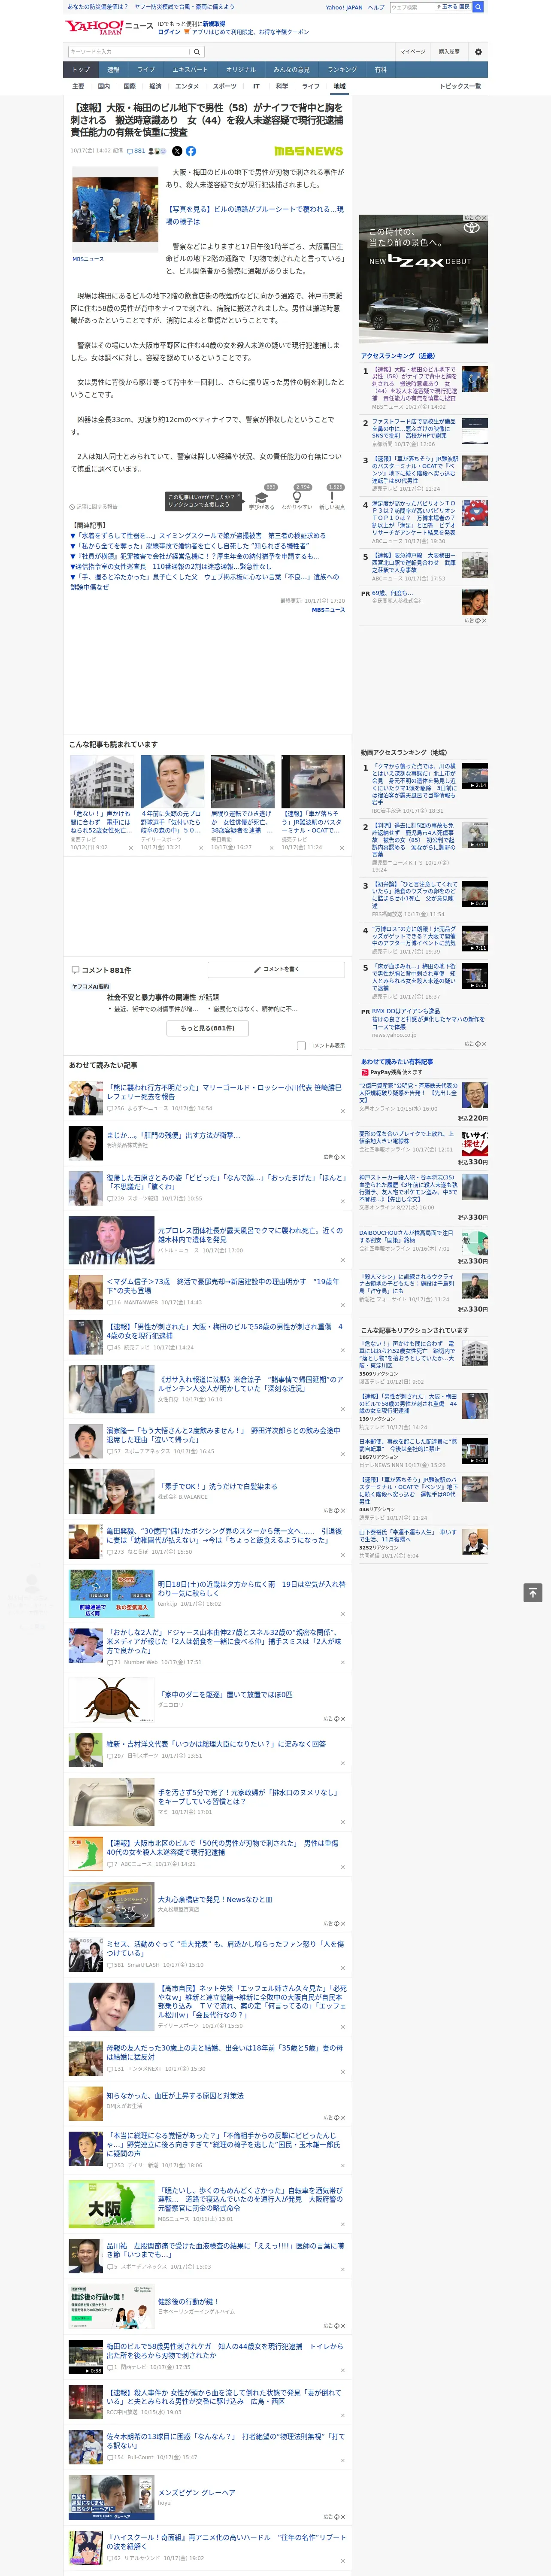Open マイページ
The width and height of the screenshot is (551, 2576).
pos(413,52)
